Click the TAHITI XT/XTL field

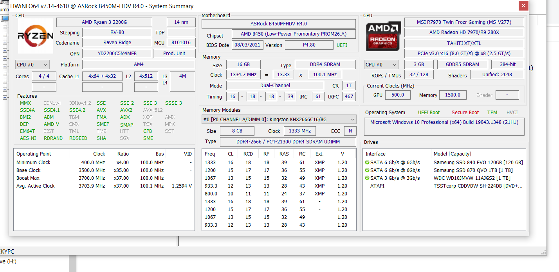point(464,43)
